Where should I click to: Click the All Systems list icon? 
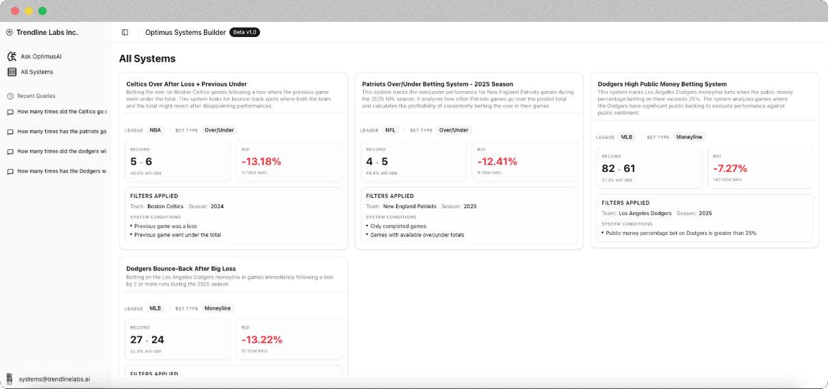pos(12,72)
